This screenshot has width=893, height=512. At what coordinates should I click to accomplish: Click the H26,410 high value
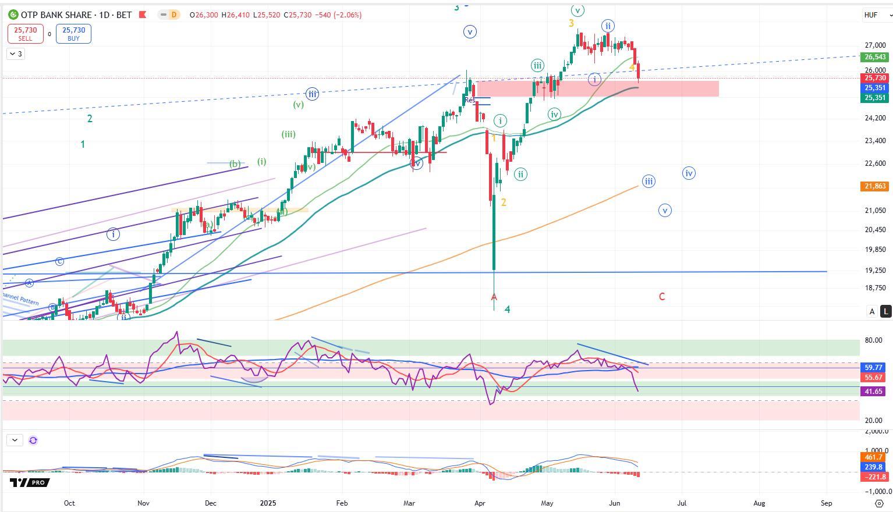coord(235,15)
